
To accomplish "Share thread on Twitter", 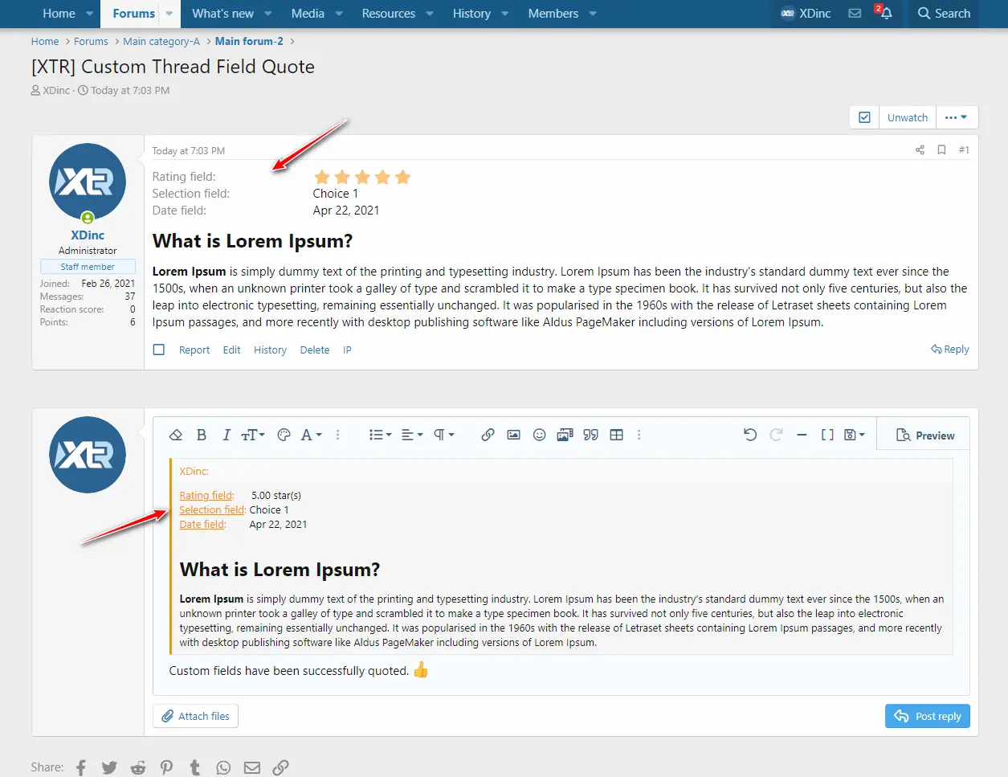I will tap(109, 767).
